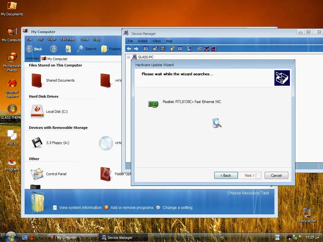Toggle action pane in Device Manager toolbar
323x242 pixels.
(180, 49)
